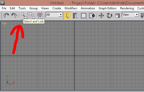Activate the Select and Link tool
The height and width of the screenshot is (92, 144).
(x=24, y=16)
